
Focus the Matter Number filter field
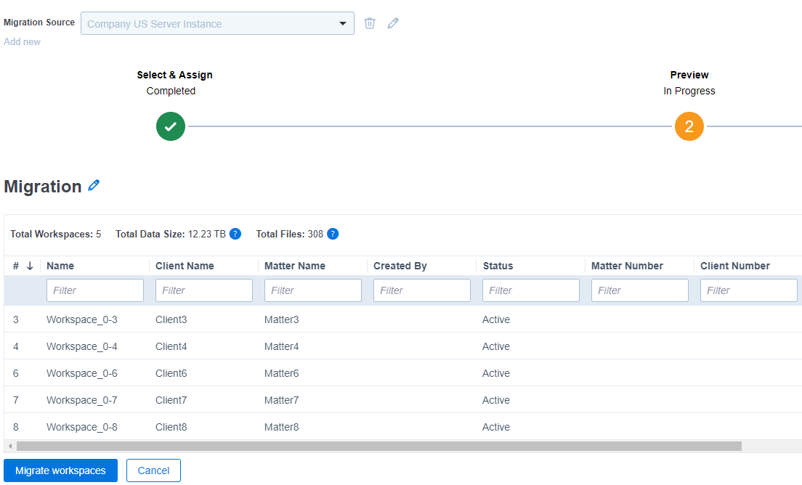(640, 290)
